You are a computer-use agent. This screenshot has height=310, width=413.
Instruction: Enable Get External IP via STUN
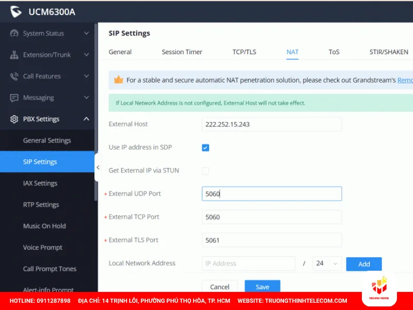pyautogui.click(x=205, y=171)
